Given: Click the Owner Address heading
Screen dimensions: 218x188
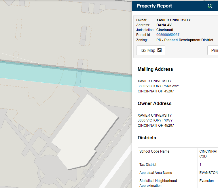Looking at the screenshot, I should (154, 104).
